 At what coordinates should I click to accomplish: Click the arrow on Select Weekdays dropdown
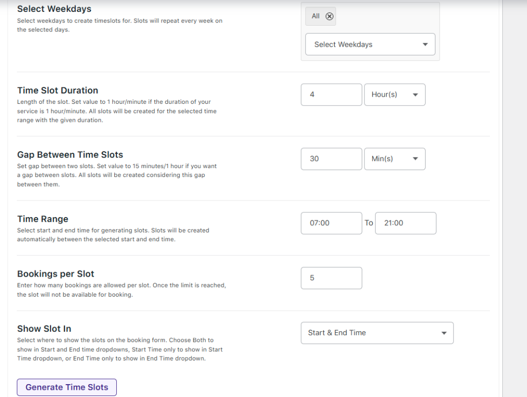pyautogui.click(x=425, y=45)
